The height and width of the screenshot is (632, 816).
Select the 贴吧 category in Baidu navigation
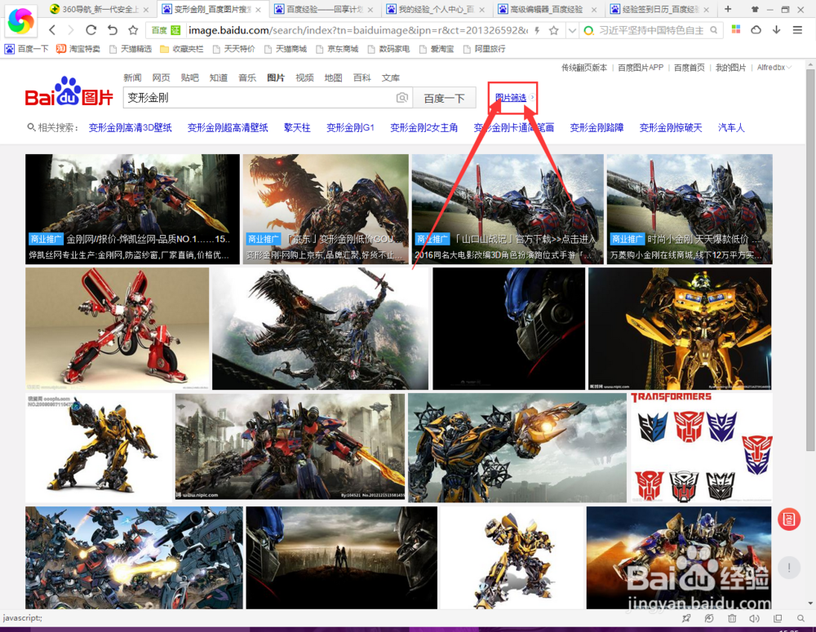[189, 78]
